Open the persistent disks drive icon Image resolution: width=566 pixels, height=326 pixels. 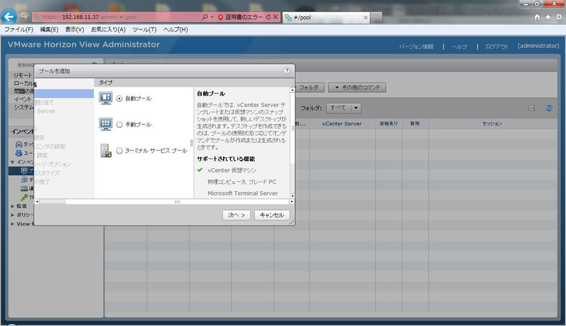coord(24,188)
